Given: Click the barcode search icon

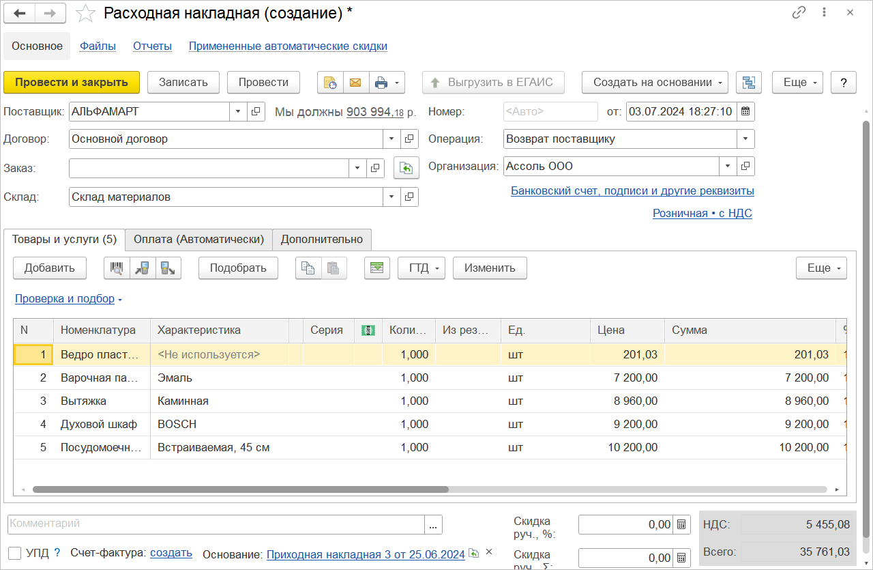Looking at the screenshot, I should (117, 268).
